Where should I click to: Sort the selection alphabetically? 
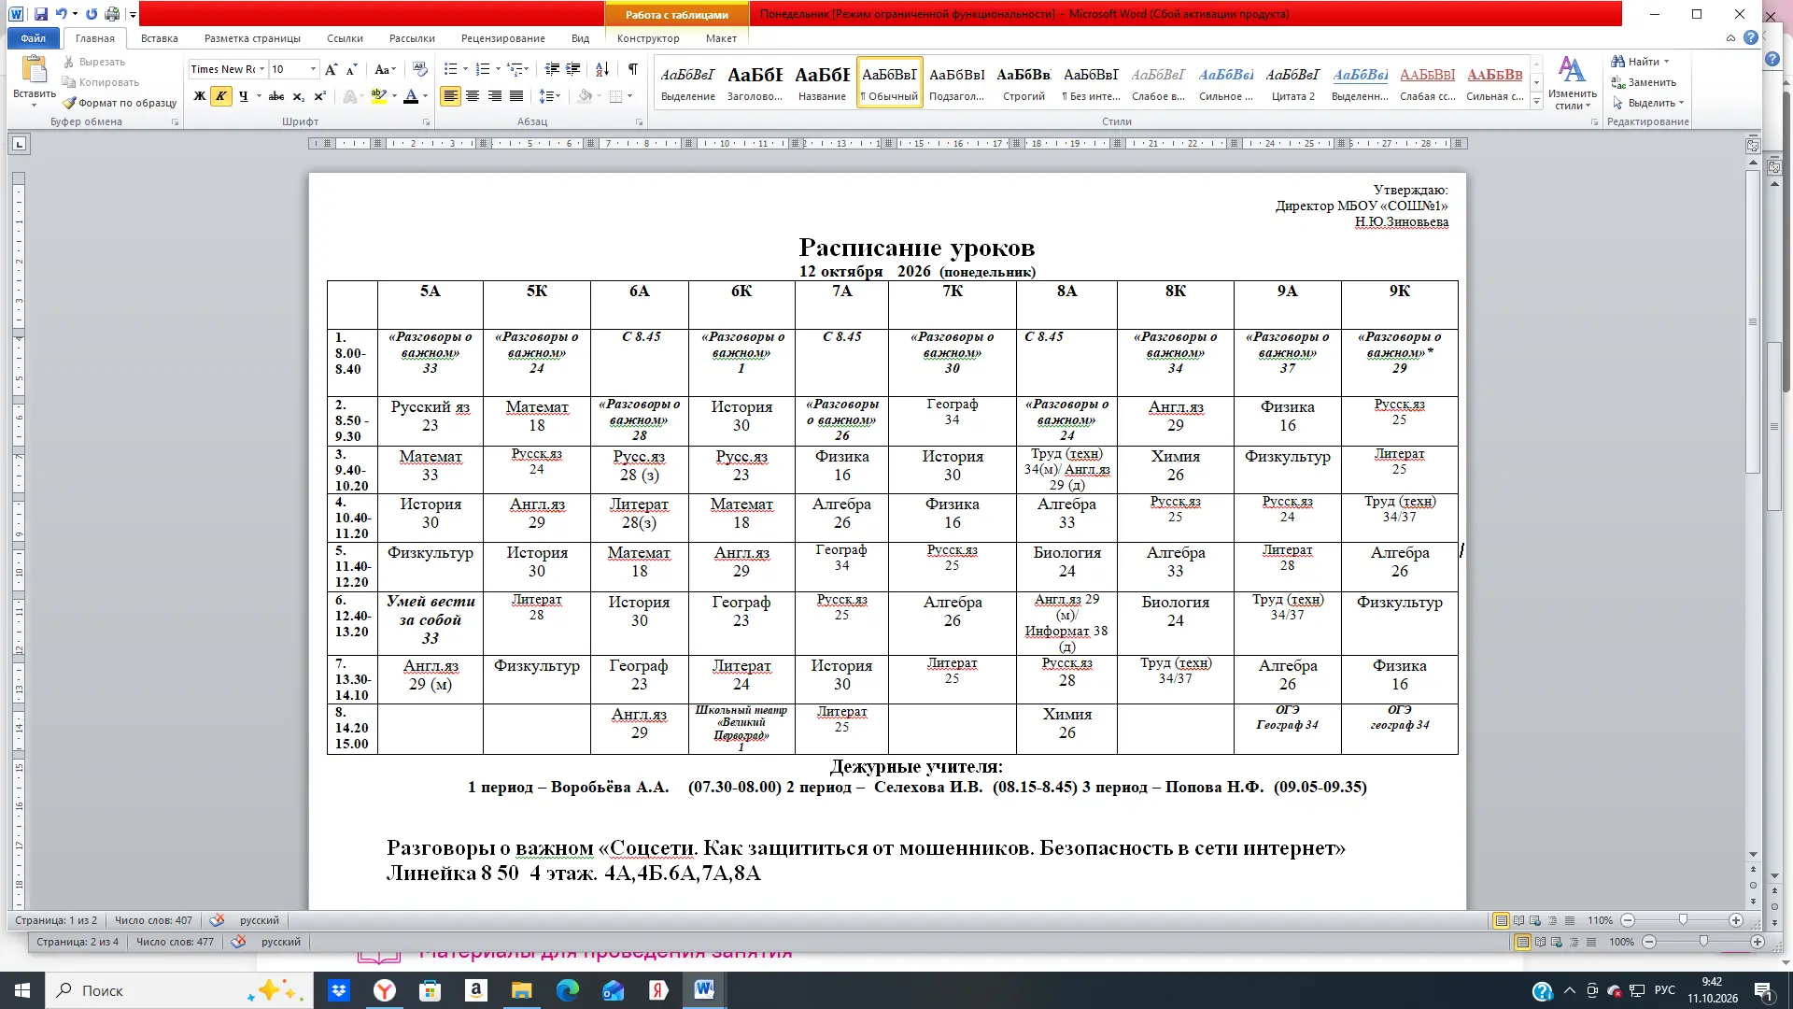602,69
